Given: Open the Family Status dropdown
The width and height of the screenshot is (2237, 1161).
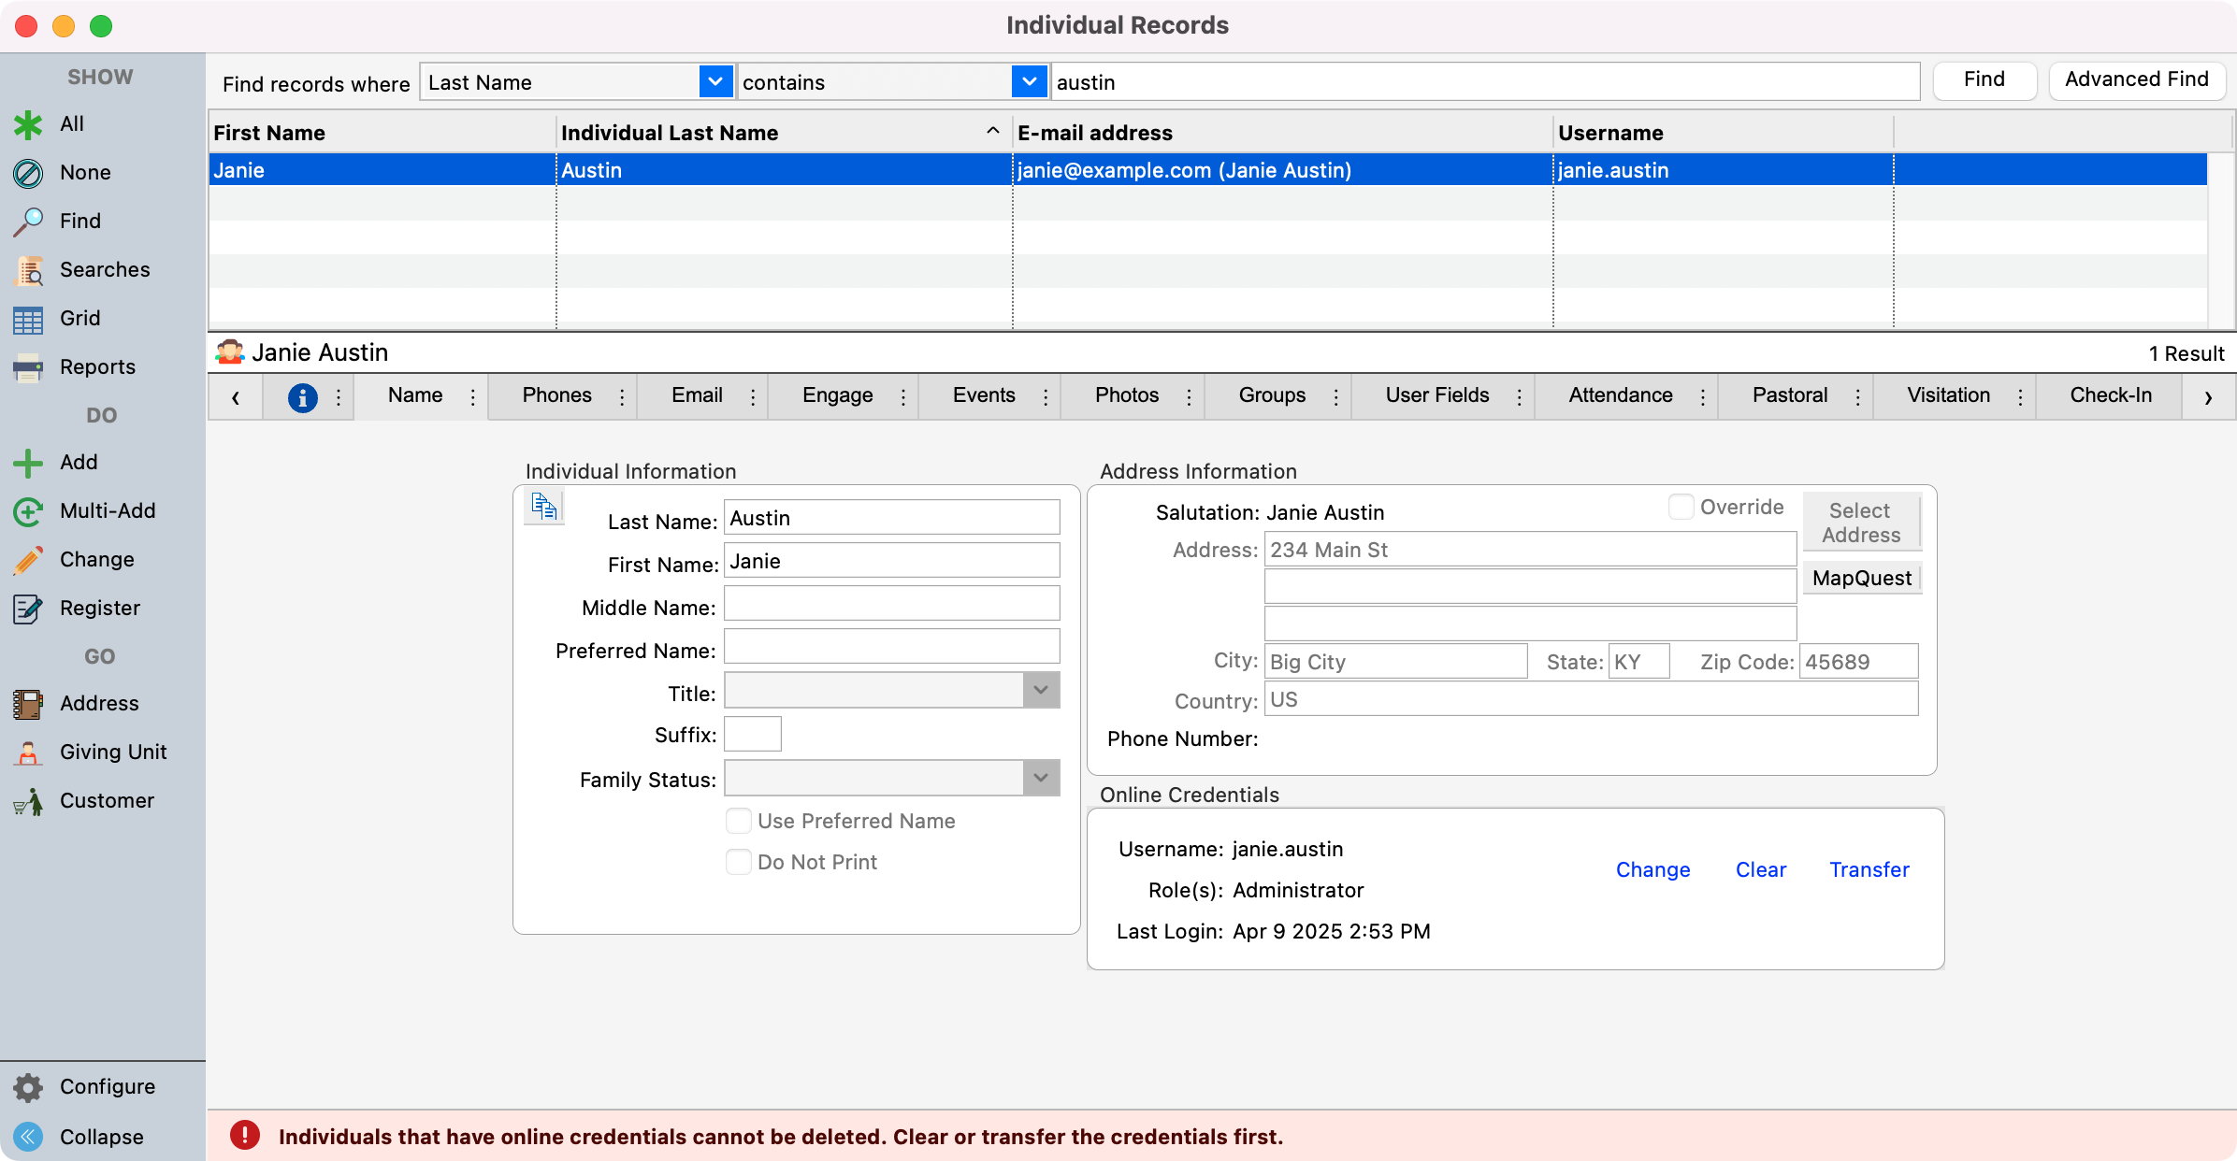Looking at the screenshot, I should pos(1040,778).
